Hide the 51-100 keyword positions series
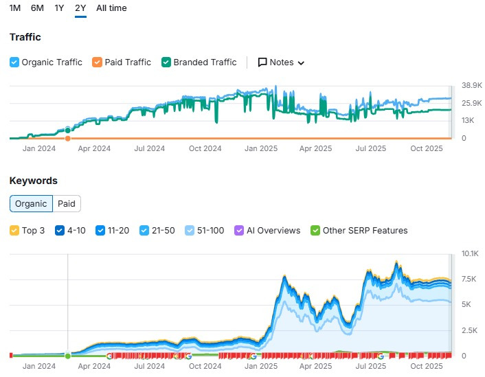Screen dimensions: 485x377 point(190,231)
